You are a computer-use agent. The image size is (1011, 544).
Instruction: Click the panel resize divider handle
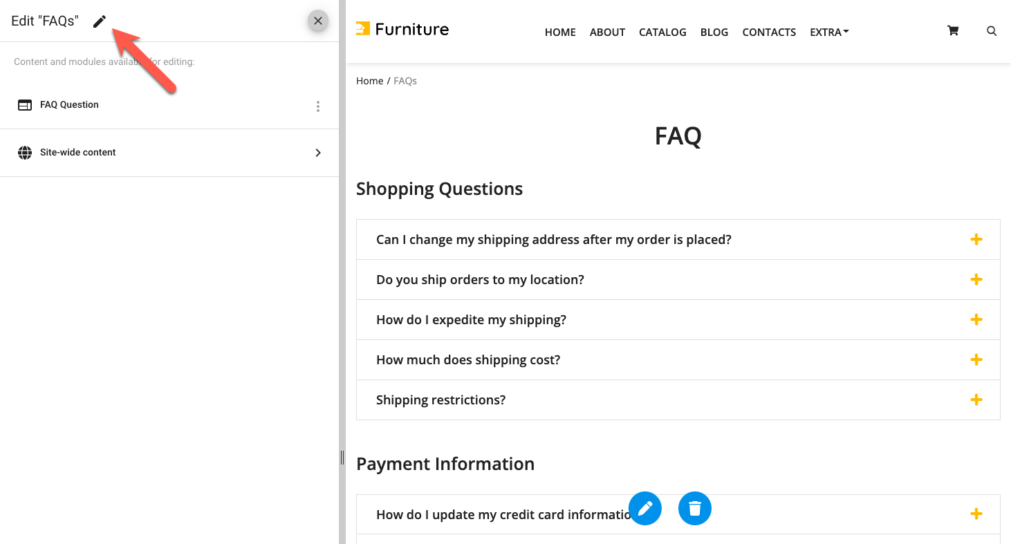tap(342, 458)
